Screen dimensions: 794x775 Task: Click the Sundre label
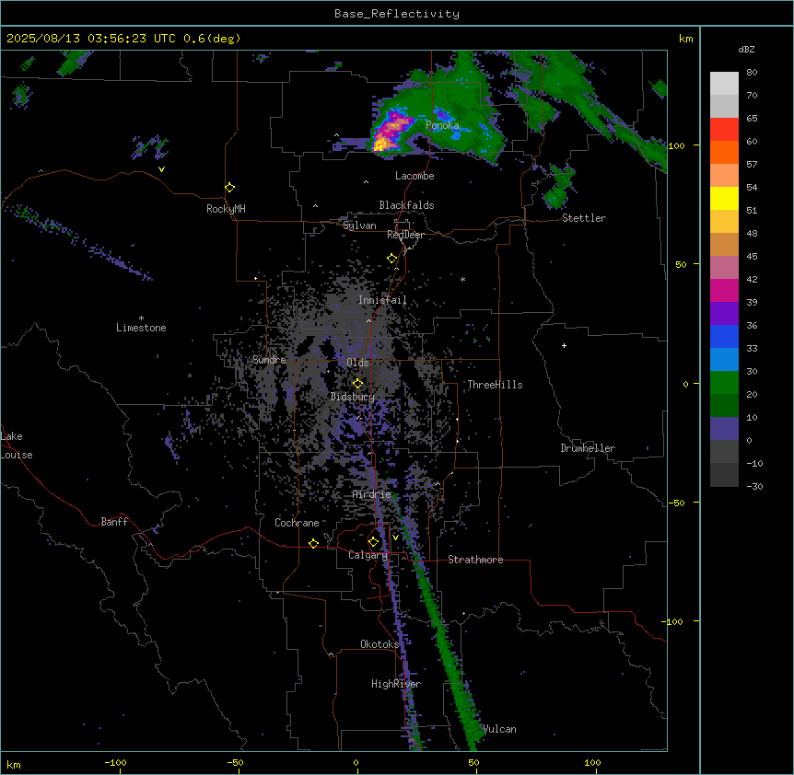[269, 360]
